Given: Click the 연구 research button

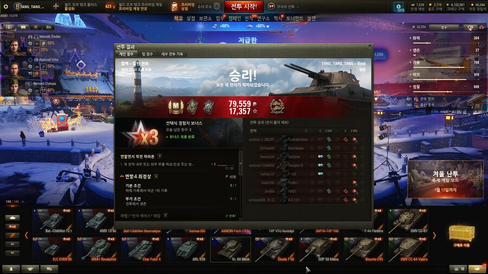Looking at the screenshot, I should 444,27.
